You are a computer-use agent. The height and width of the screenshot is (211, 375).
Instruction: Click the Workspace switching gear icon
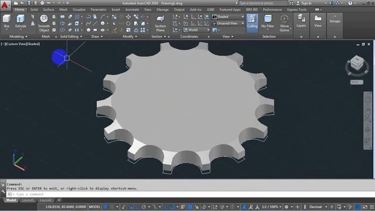(x=287, y=207)
